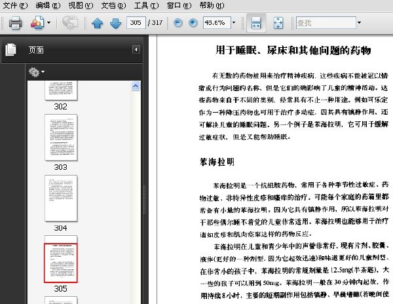Open the 文档(D) menu
This screenshot has height=304, width=393.
coord(113,5)
